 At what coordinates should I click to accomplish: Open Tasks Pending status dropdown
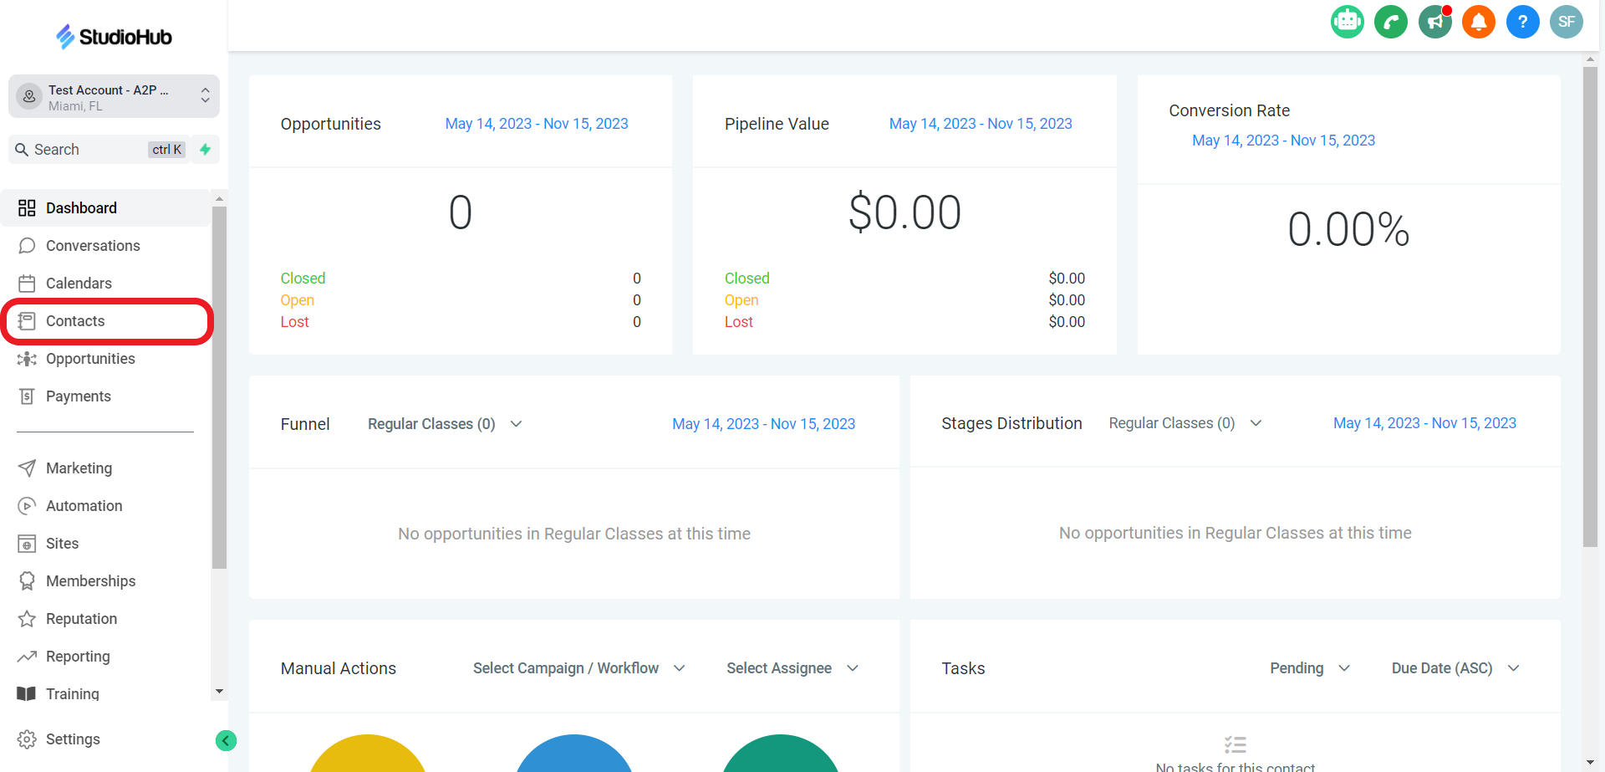click(1310, 668)
